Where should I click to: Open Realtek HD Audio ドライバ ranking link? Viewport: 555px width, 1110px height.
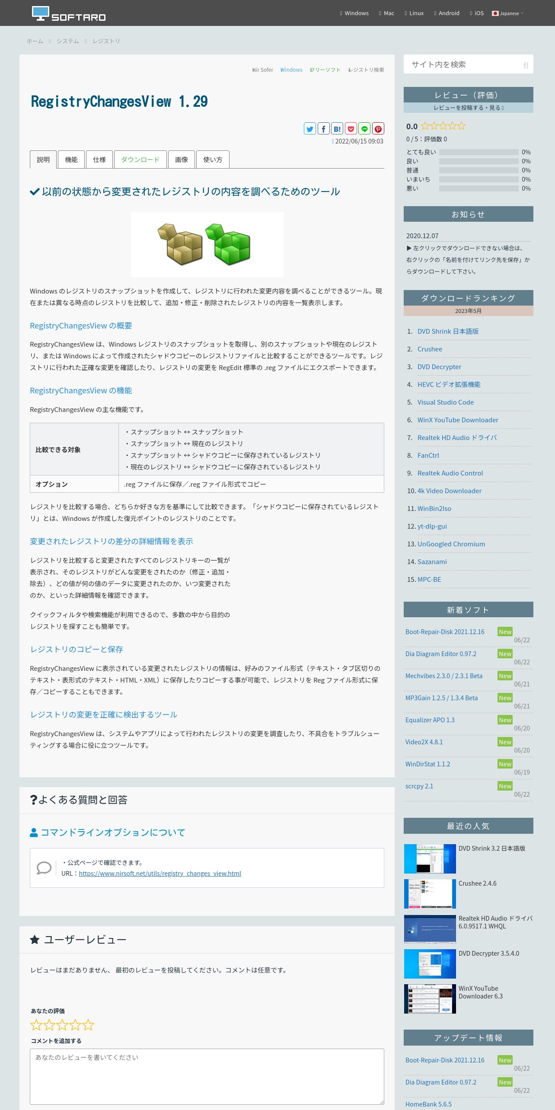[457, 437]
